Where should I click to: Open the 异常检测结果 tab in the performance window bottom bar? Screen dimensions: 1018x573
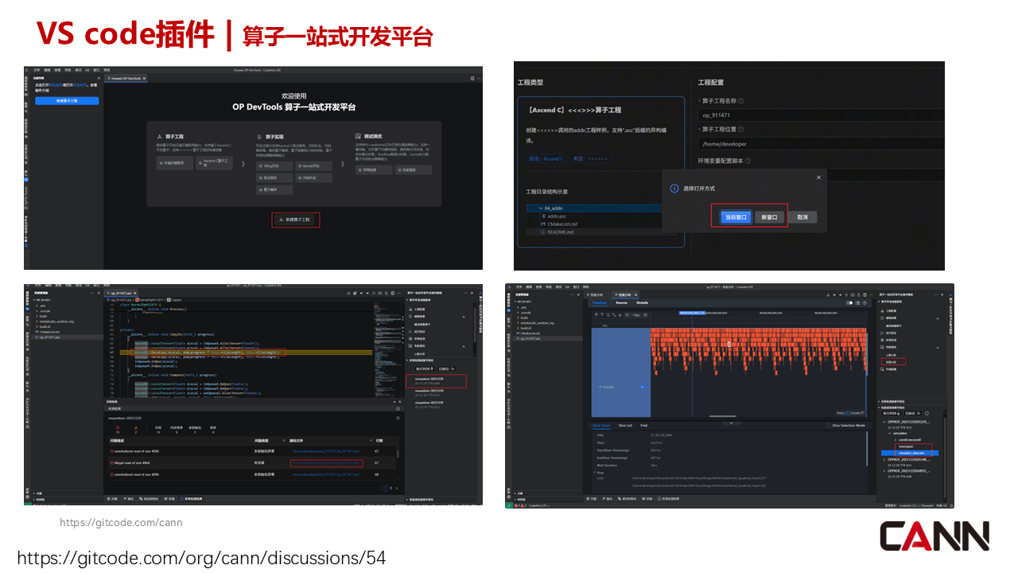pos(668,499)
